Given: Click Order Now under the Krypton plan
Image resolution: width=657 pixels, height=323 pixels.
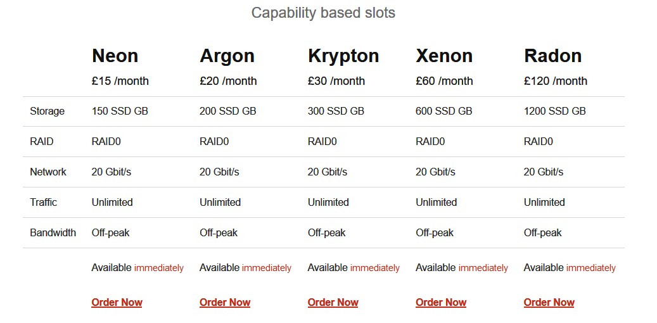Looking at the screenshot, I should [x=333, y=303].
